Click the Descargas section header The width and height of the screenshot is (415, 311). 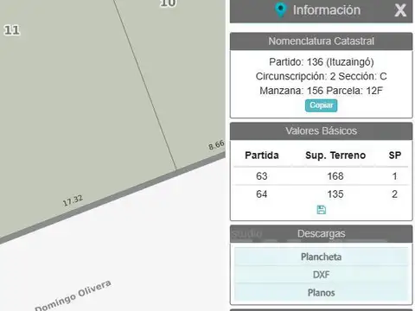pos(321,233)
